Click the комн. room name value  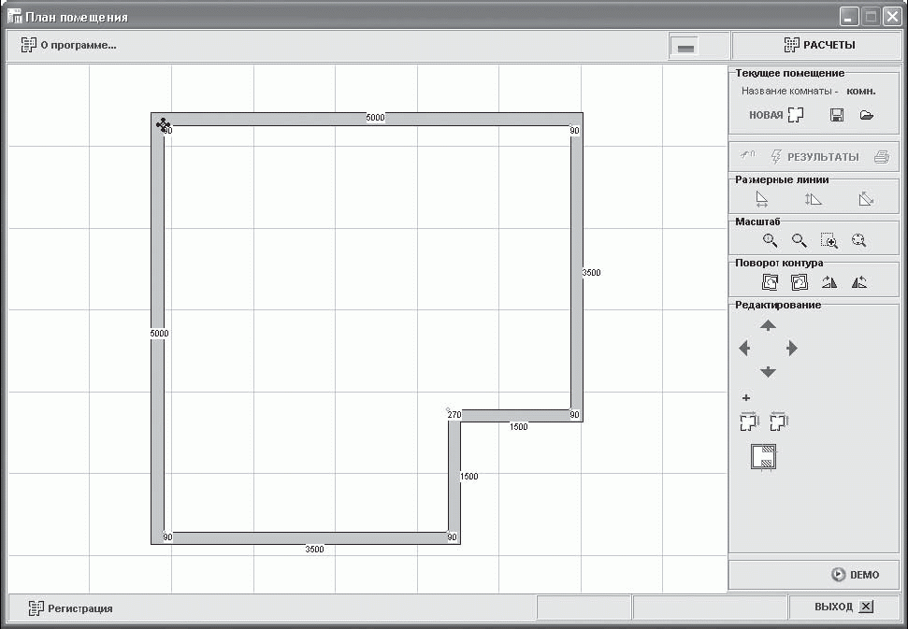tap(861, 91)
